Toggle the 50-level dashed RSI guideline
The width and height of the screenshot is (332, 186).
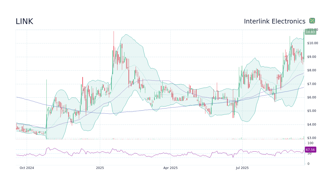[x=156, y=153]
